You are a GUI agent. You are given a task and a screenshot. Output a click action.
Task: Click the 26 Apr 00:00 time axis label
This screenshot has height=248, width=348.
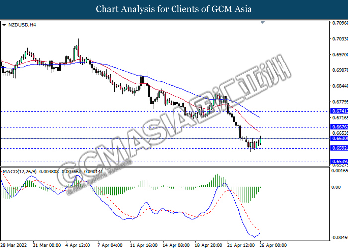273,245
